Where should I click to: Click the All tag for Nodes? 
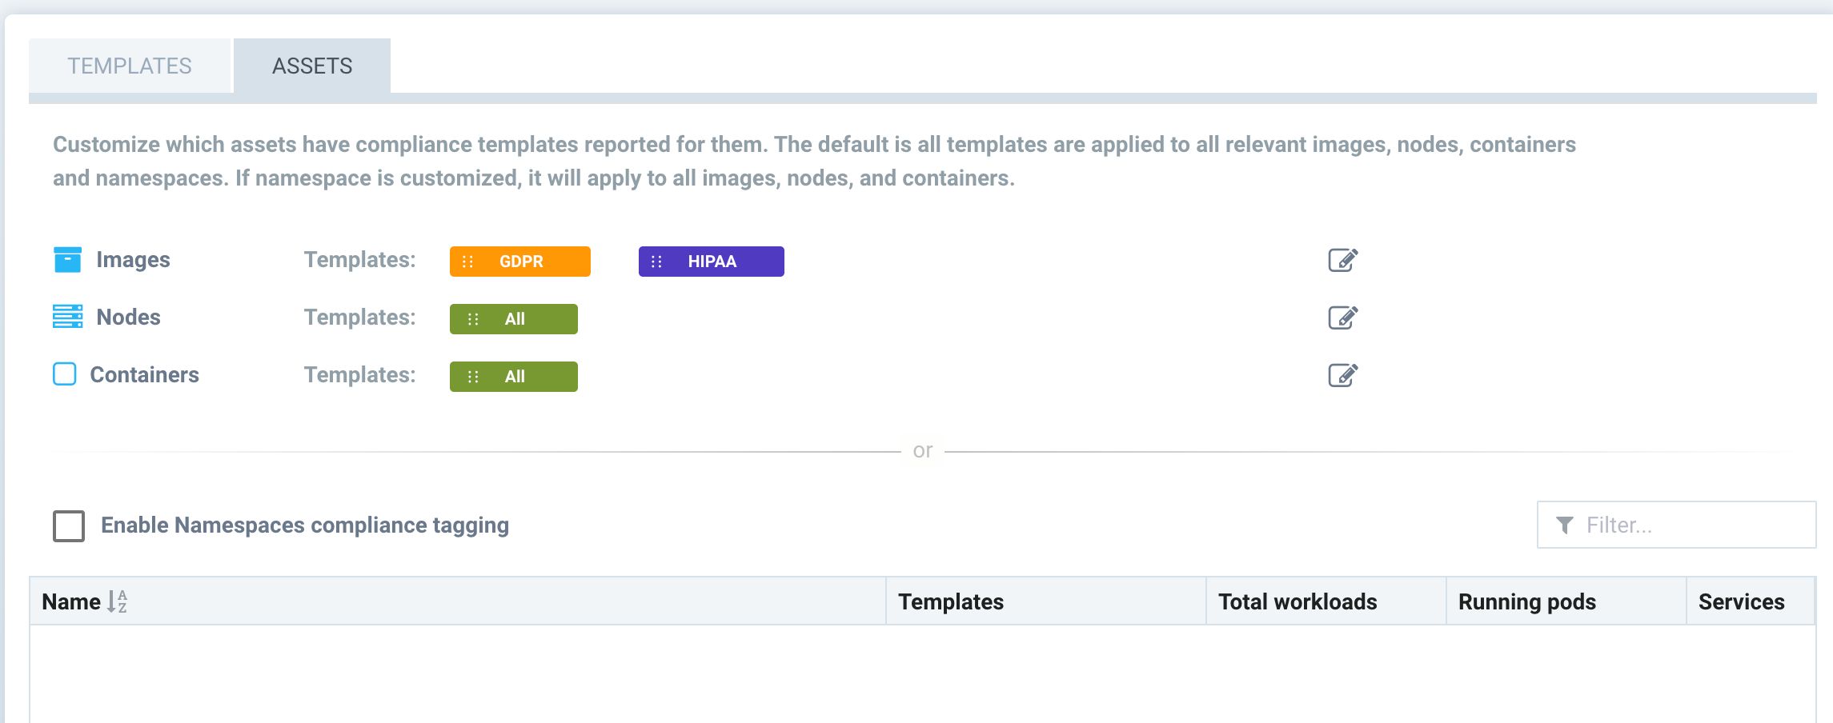point(513,318)
